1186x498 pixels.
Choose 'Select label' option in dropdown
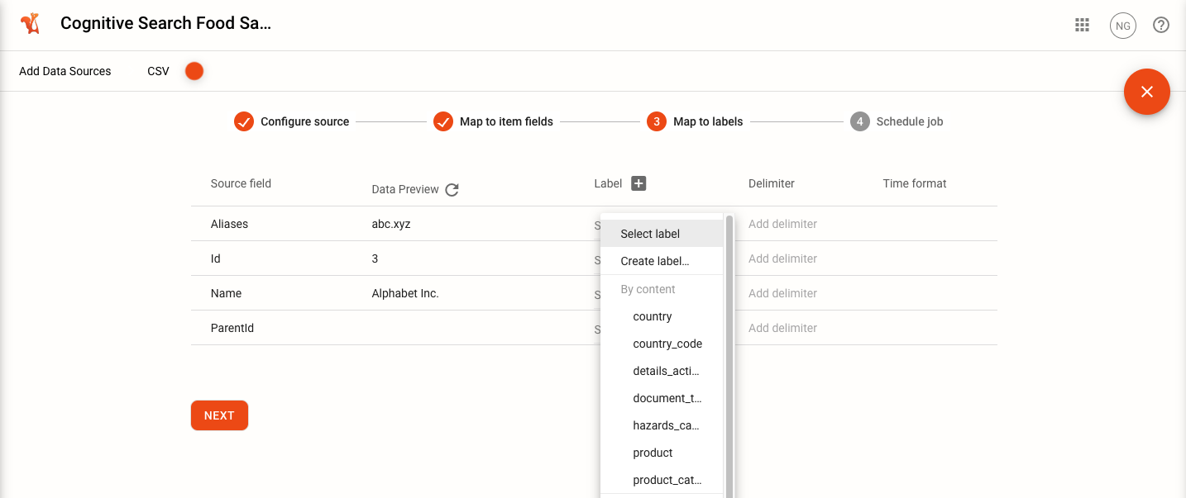[x=662, y=234]
